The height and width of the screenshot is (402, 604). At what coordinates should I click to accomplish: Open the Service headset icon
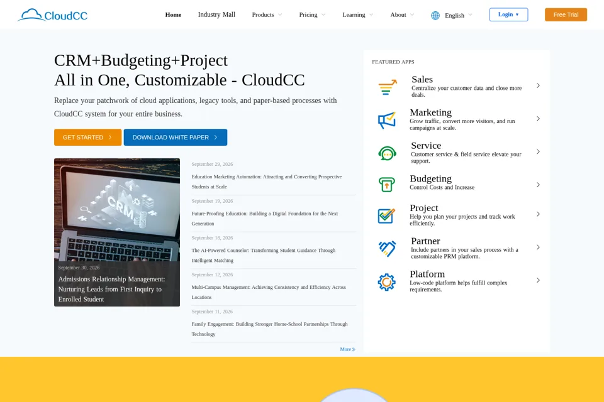pos(387,153)
